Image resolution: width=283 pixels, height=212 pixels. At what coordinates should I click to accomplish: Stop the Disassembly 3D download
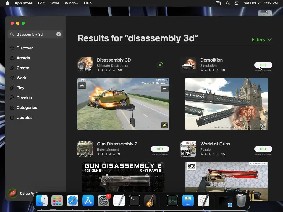[x=160, y=65]
